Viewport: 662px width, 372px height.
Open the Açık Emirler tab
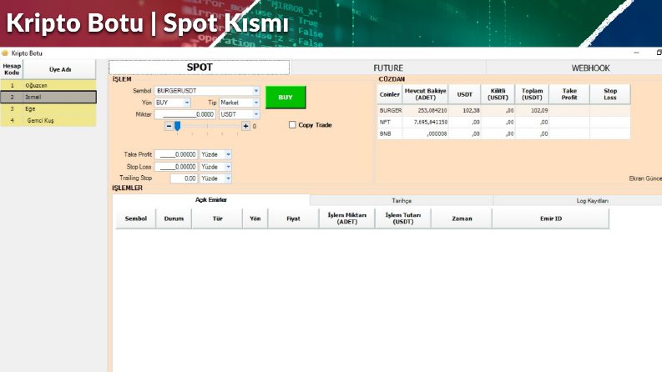point(210,200)
